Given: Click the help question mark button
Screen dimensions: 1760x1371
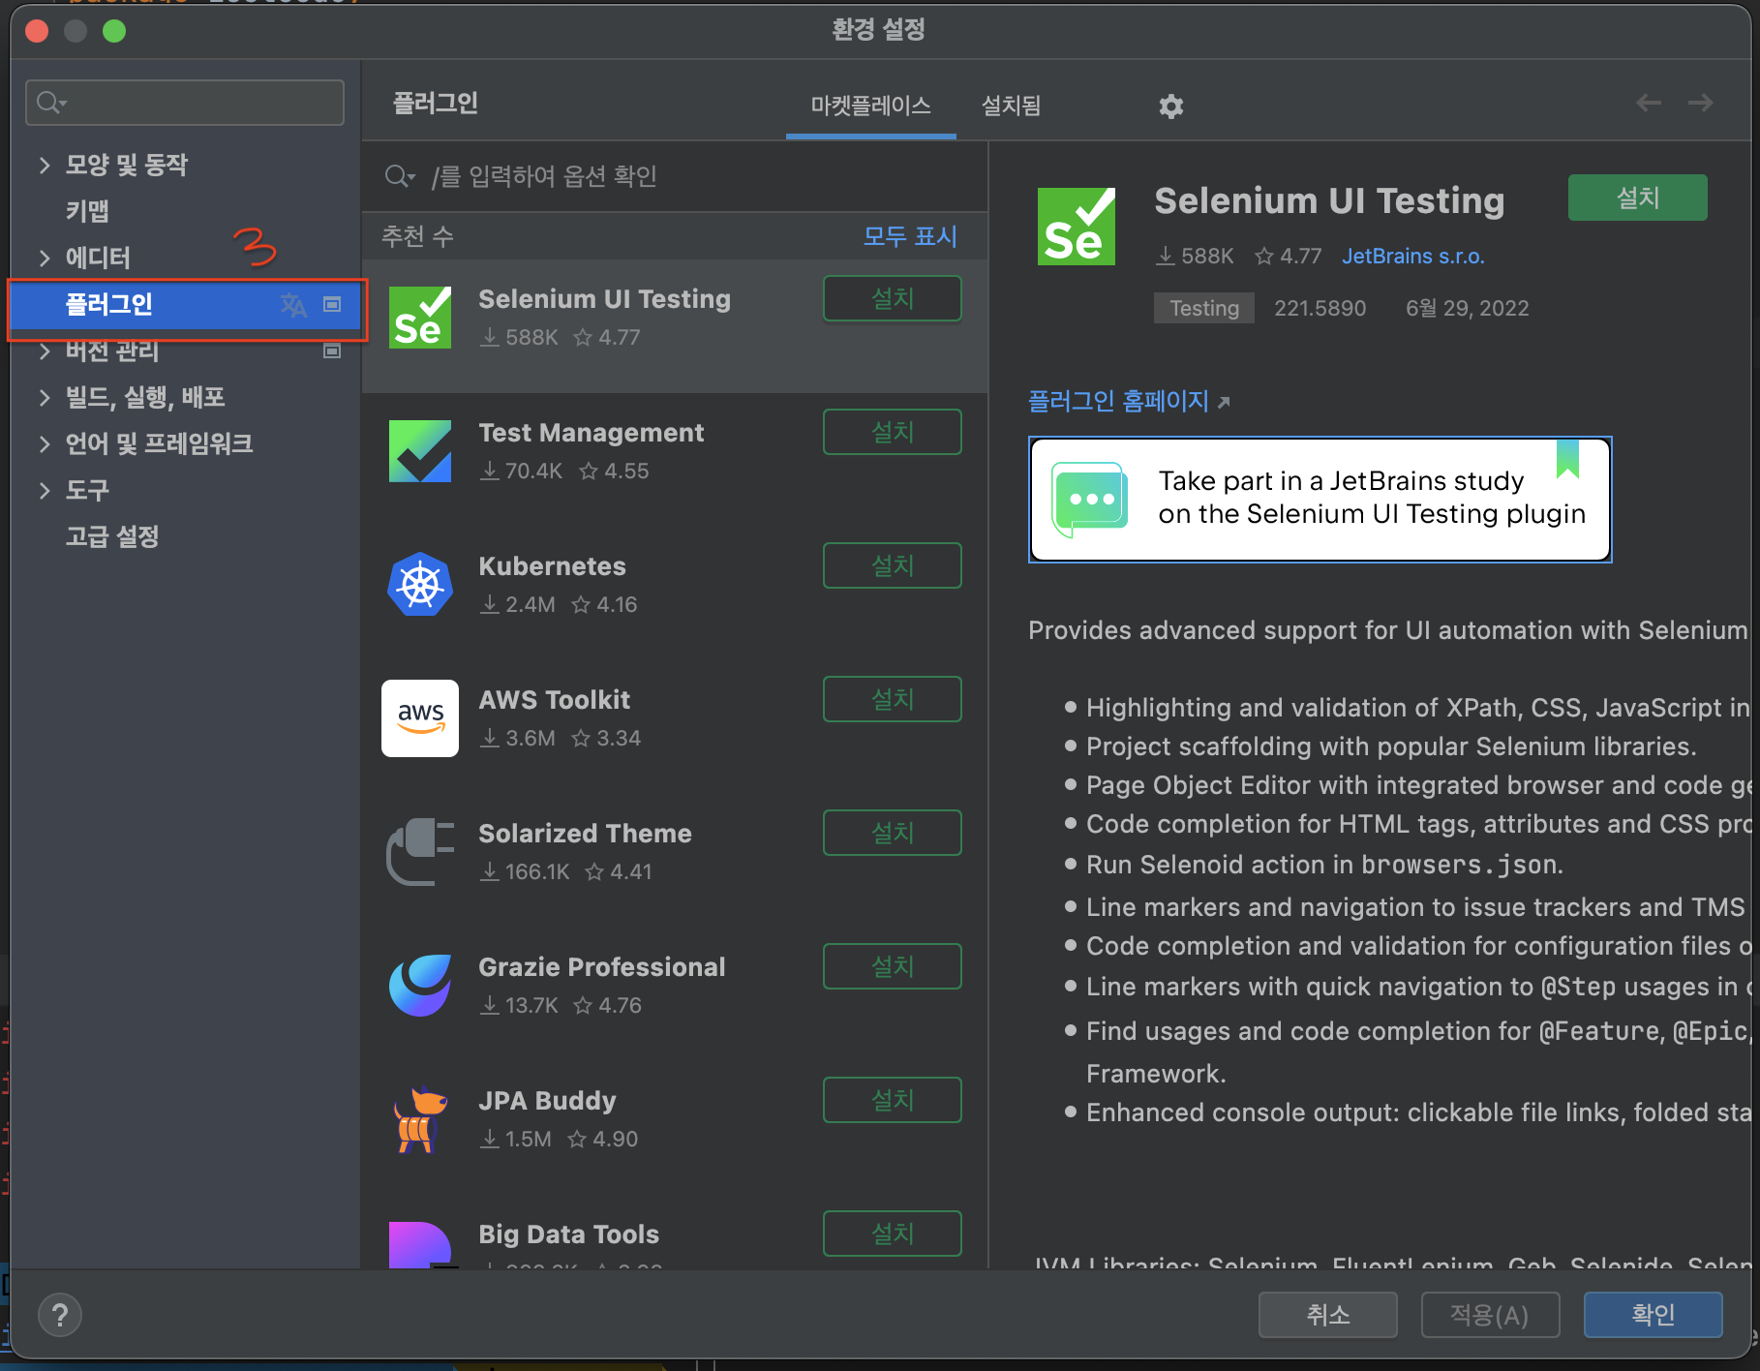Looking at the screenshot, I should click(x=60, y=1315).
